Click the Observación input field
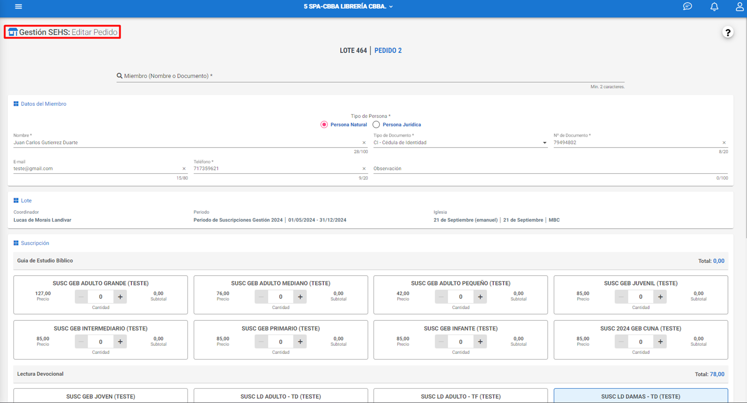The width and height of the screenshot is (747, 403). [x=550, y=169]
